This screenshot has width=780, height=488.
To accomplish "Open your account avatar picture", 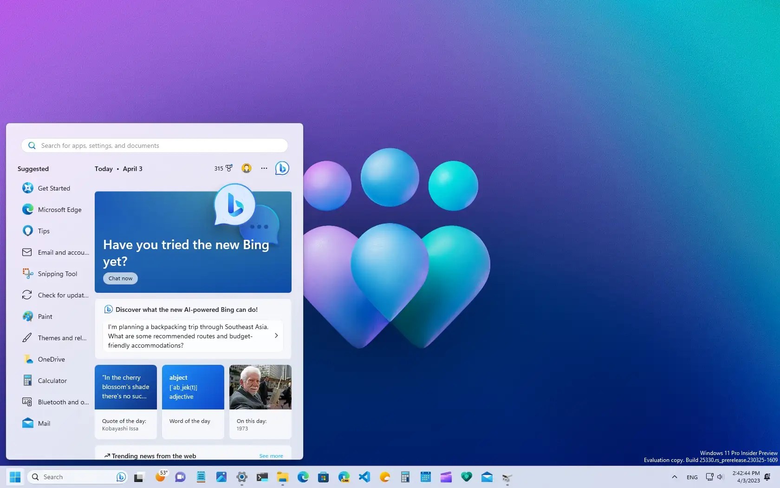I will click(x=247, y=168).
